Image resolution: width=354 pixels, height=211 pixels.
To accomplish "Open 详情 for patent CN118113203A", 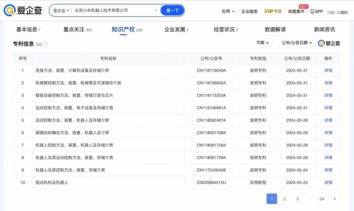I will tap(328, 95).
